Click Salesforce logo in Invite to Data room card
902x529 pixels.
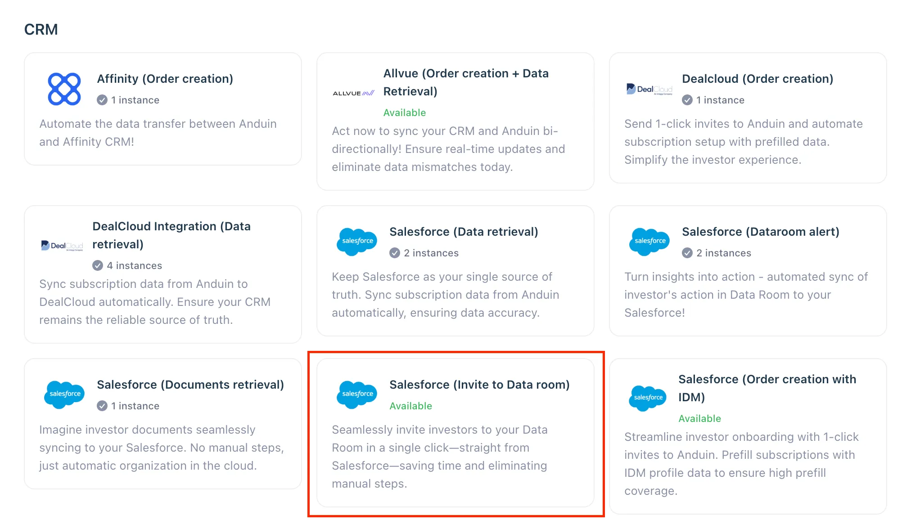pyautogui.click(x=357, y=395)
